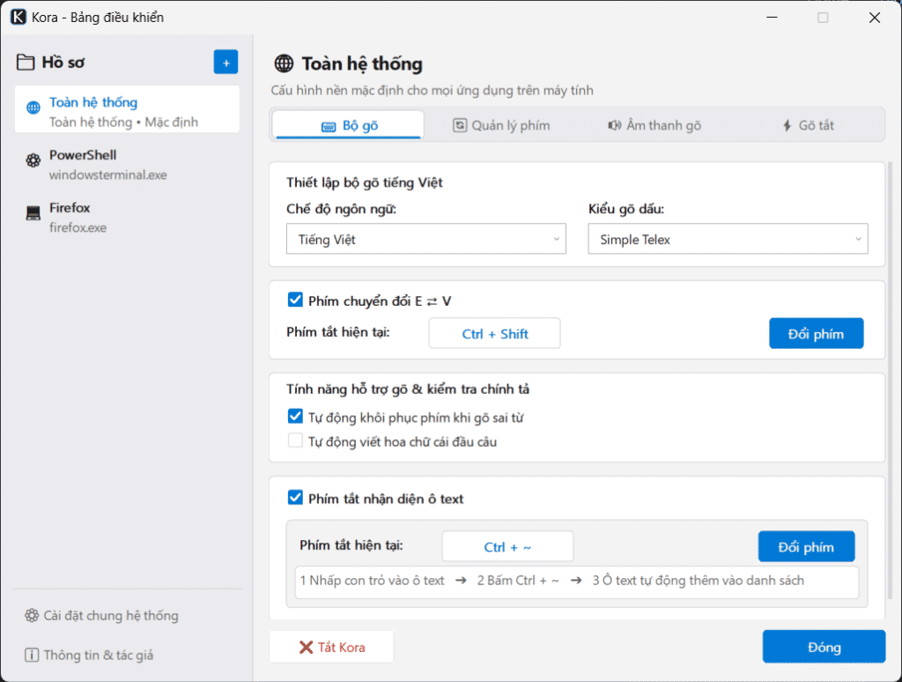Screen dimensions: 902x682
Task: Toggle the Phím chuyển đổi E ⇄ V checkbox
Action: 295,300
